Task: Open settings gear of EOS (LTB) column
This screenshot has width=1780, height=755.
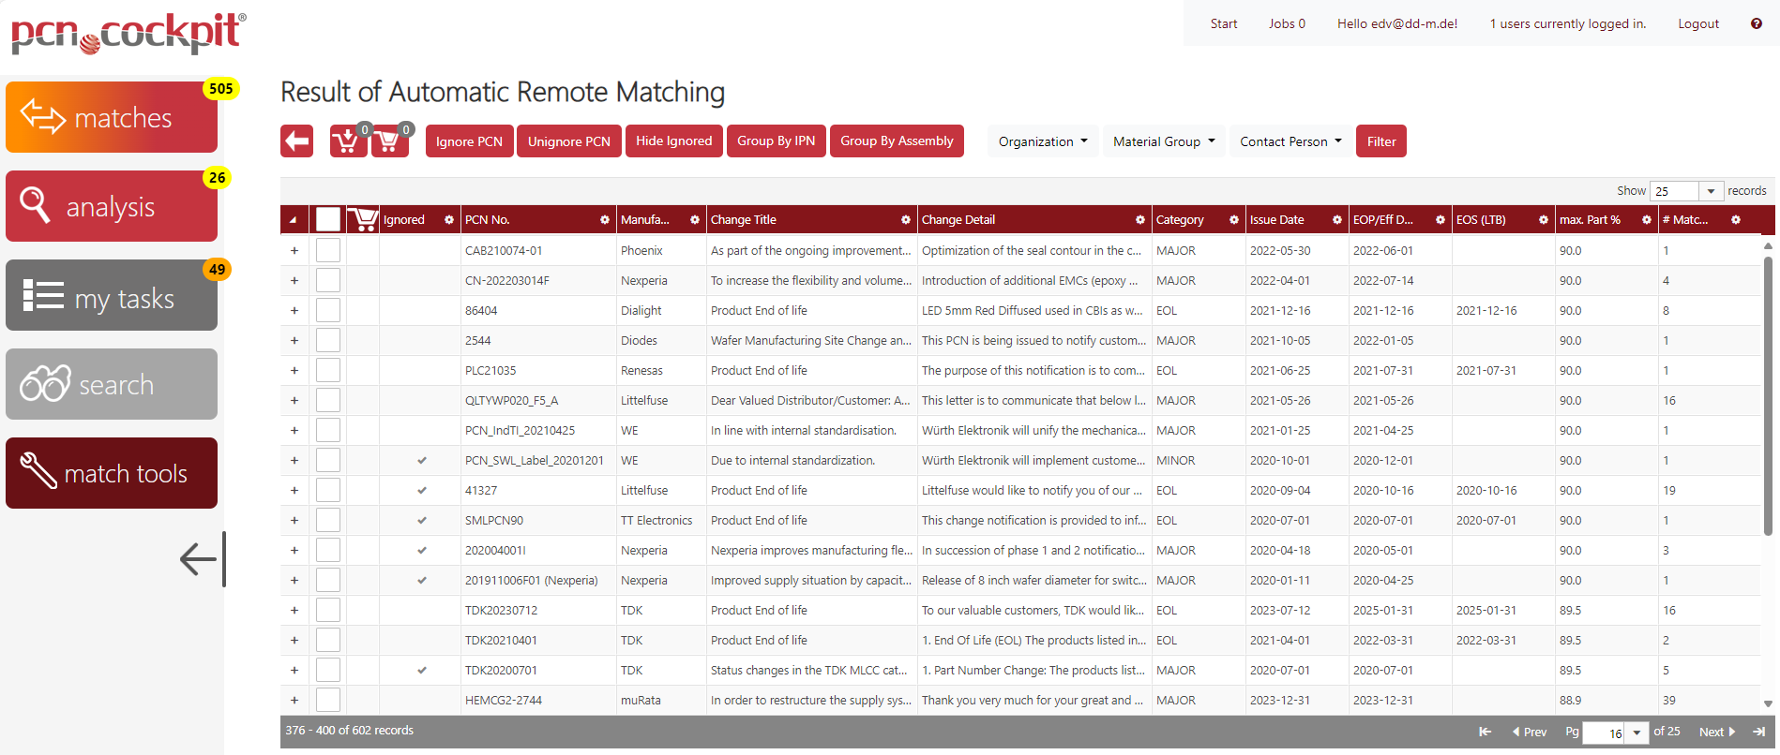Action: pos(1544,220)
